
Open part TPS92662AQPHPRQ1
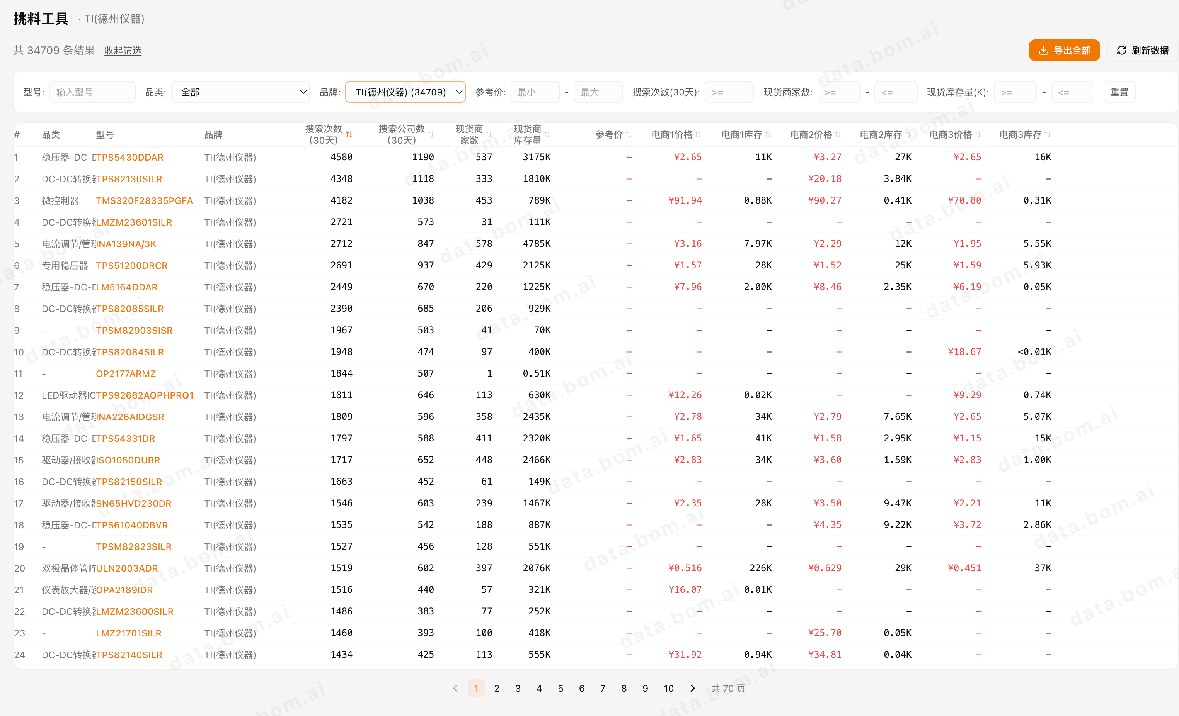coord(145,395)
